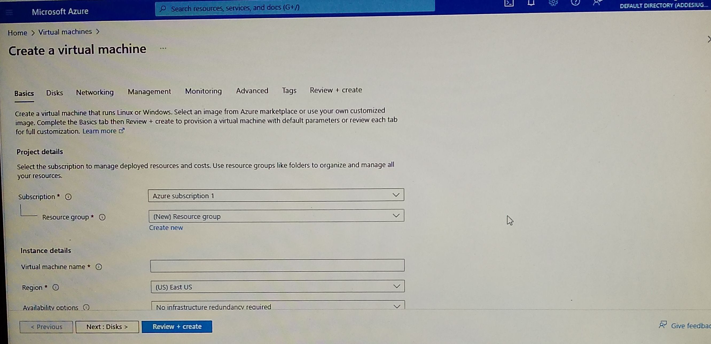Click the info icon next to Region

[x=56, y=287]
